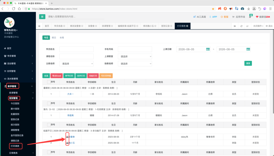View the 健康值 health score

263,17
